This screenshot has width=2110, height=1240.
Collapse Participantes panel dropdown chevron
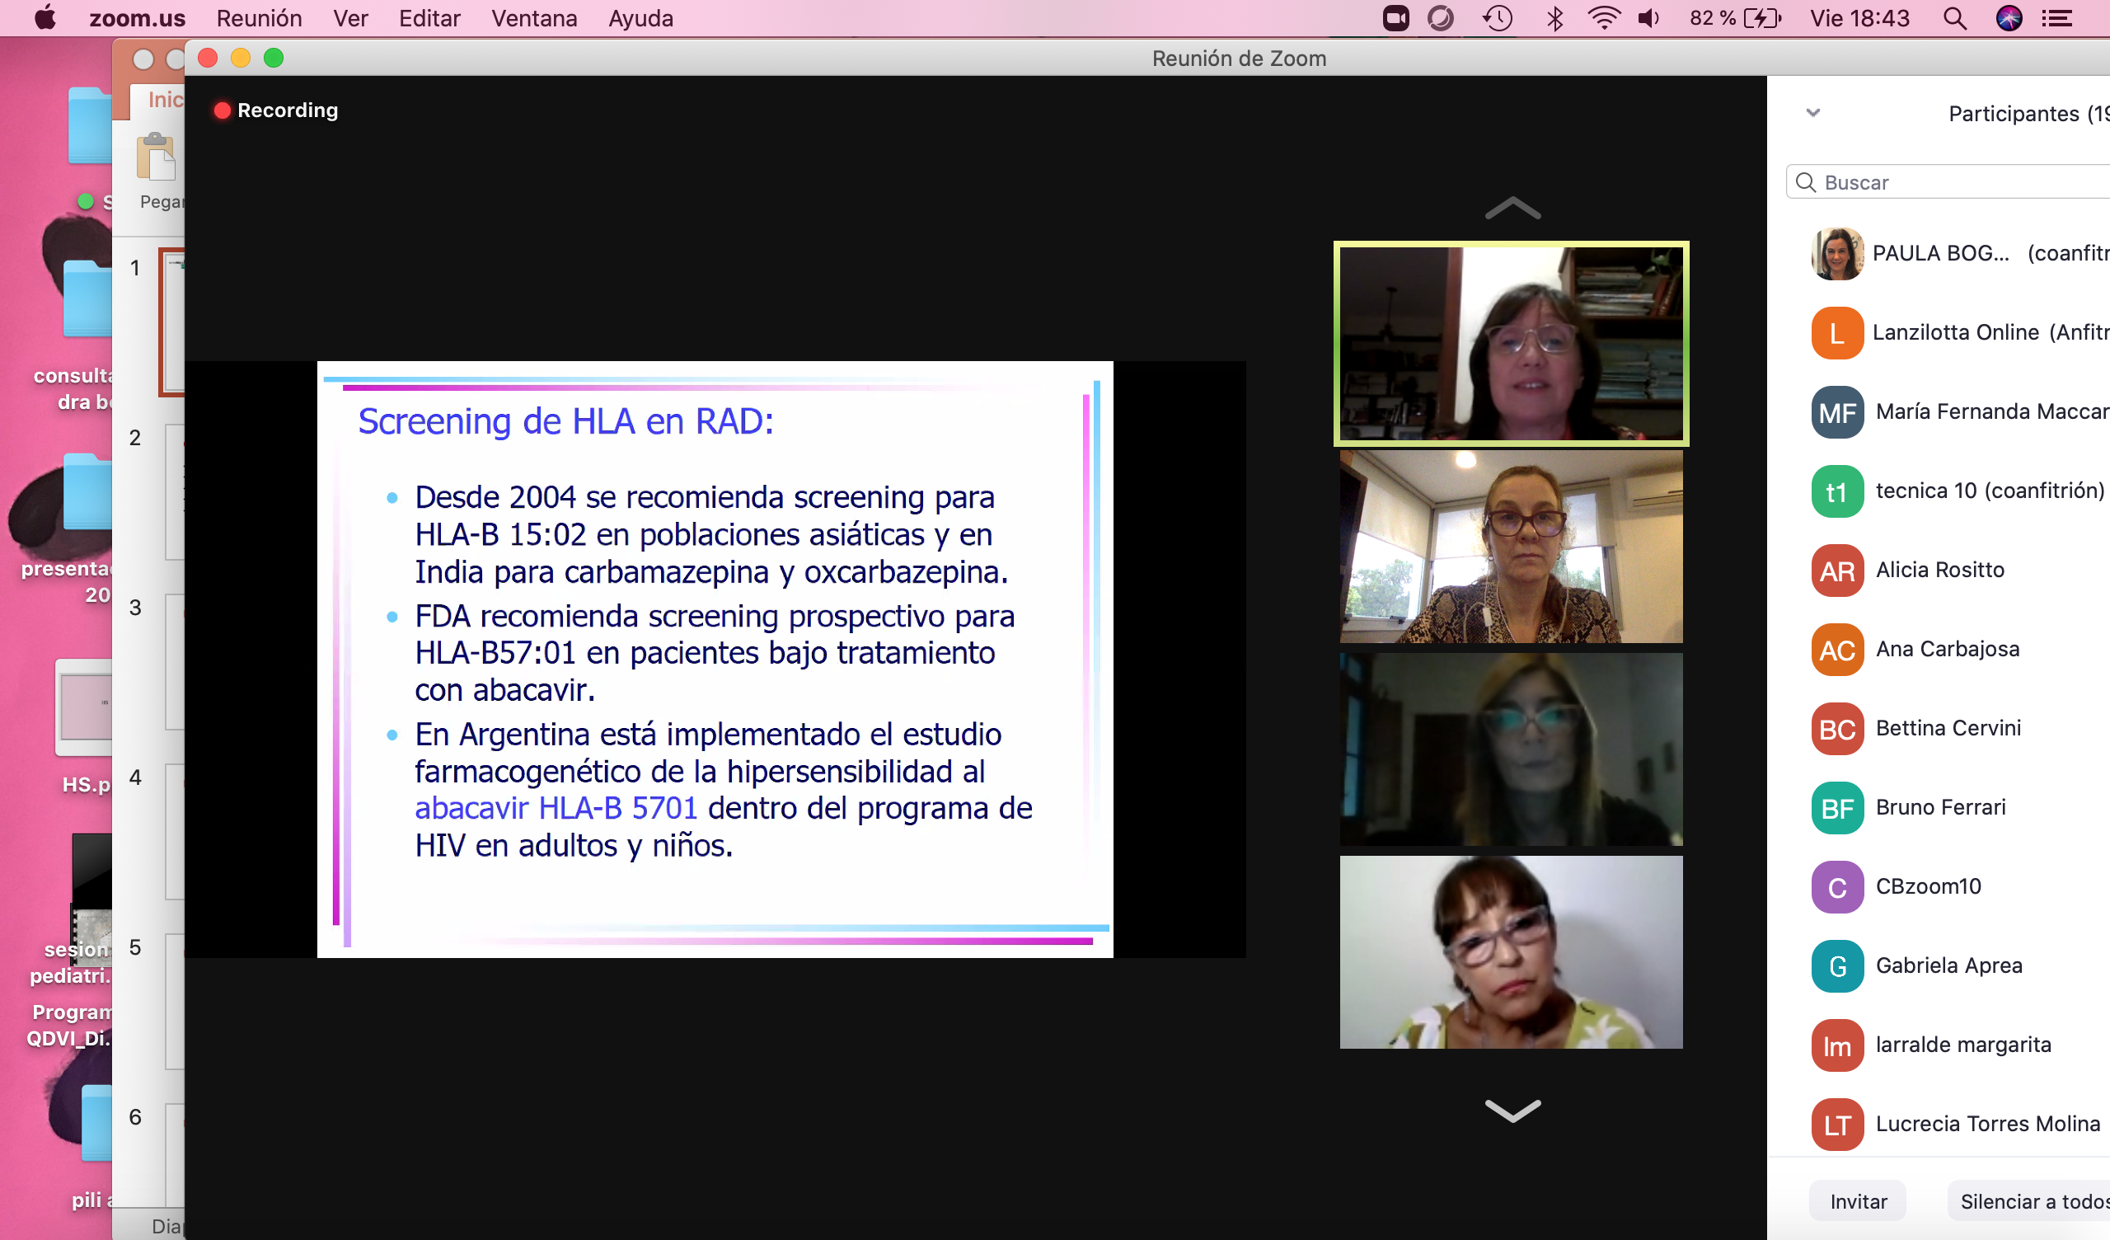(1812, 113)
